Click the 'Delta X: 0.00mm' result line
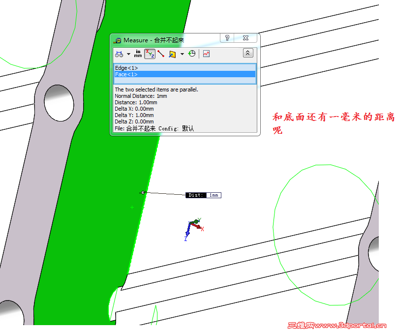396x332 pixels. (134, 109)
